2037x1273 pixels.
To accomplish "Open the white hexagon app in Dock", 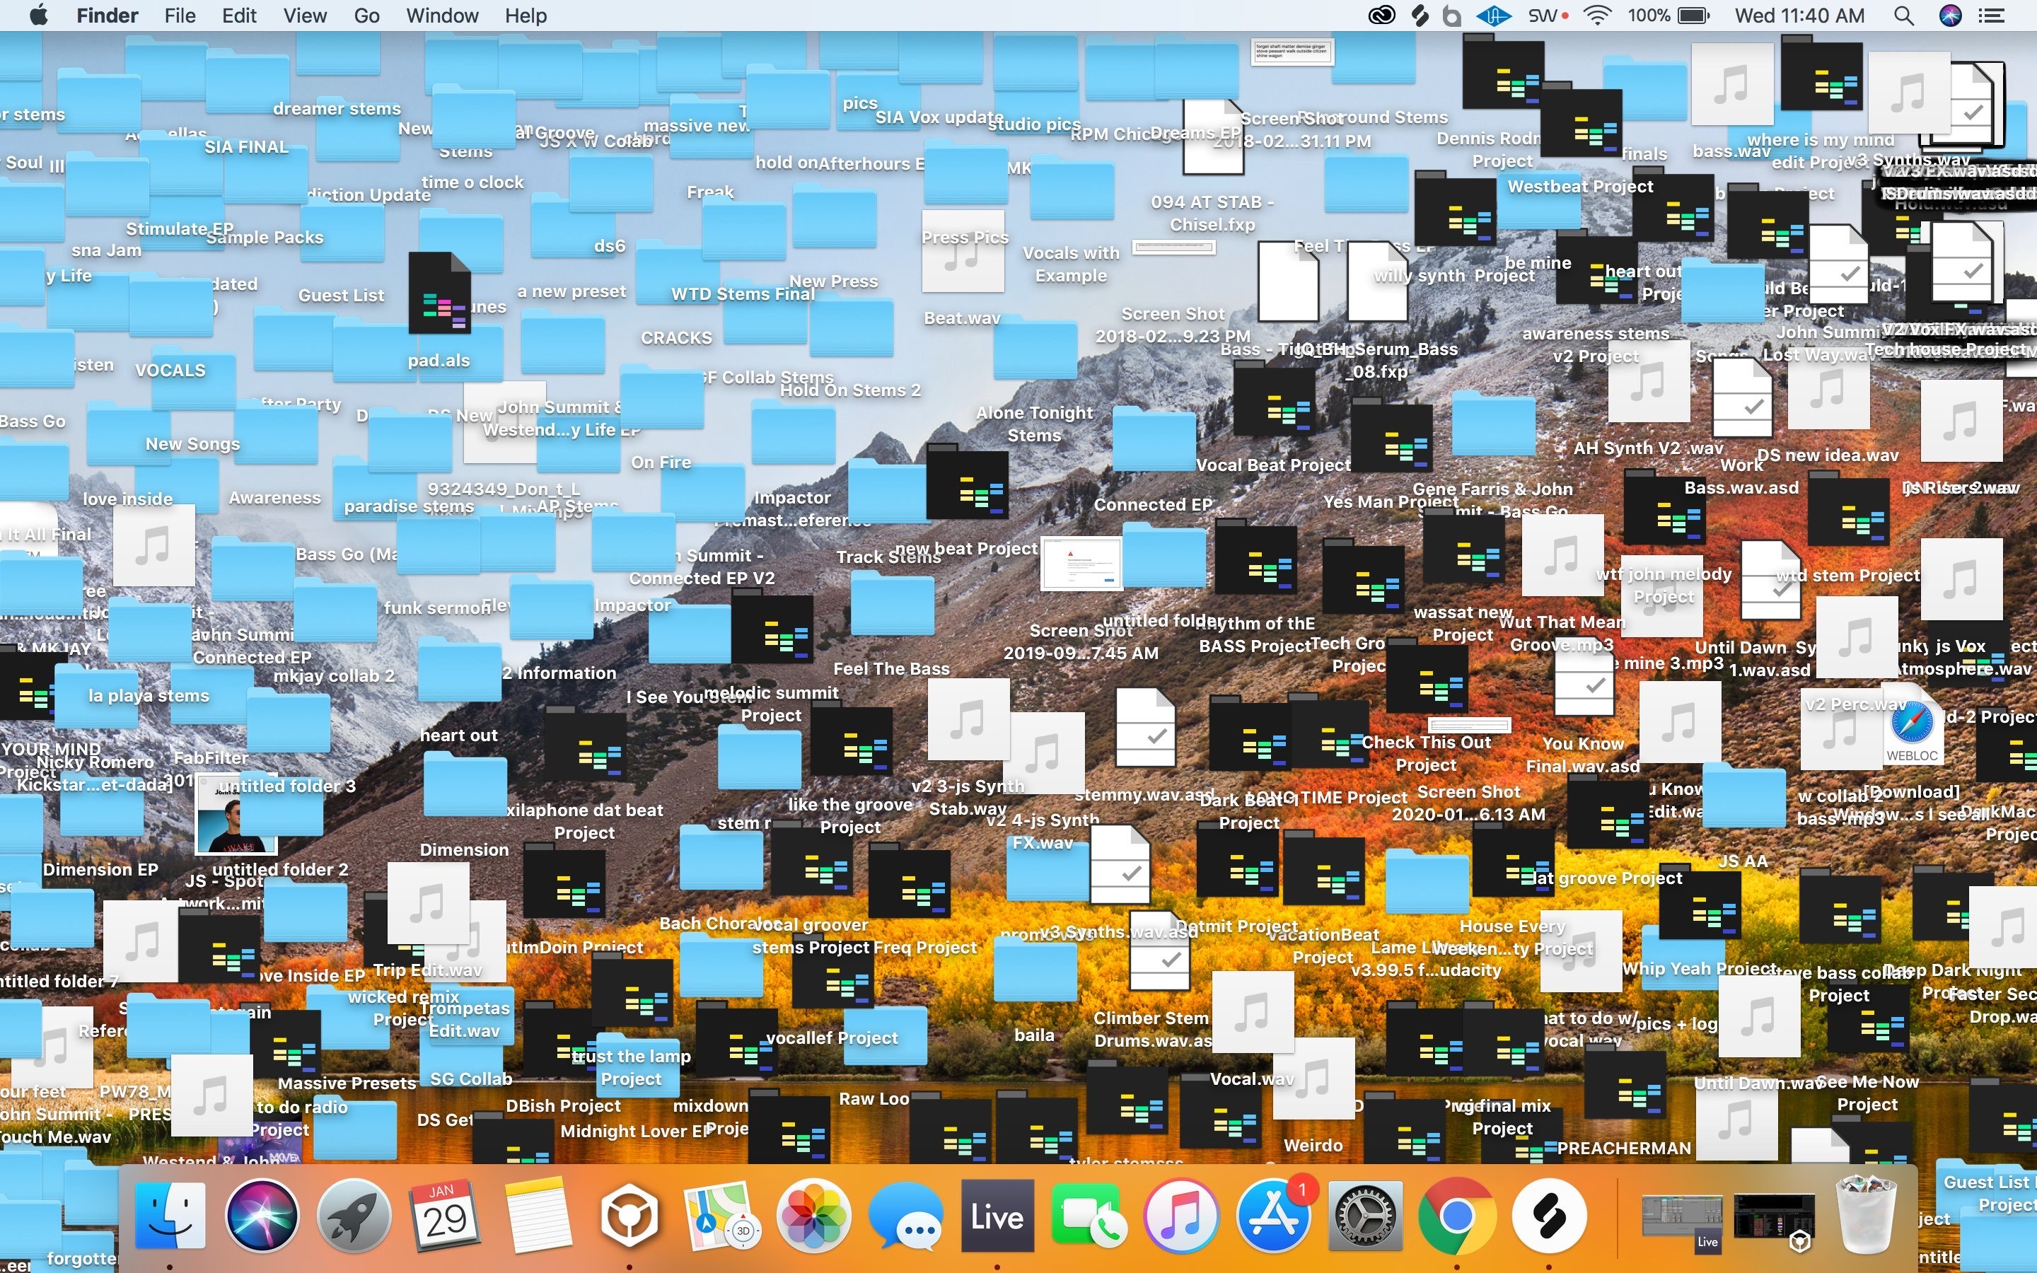I will tap(629, 1216).
